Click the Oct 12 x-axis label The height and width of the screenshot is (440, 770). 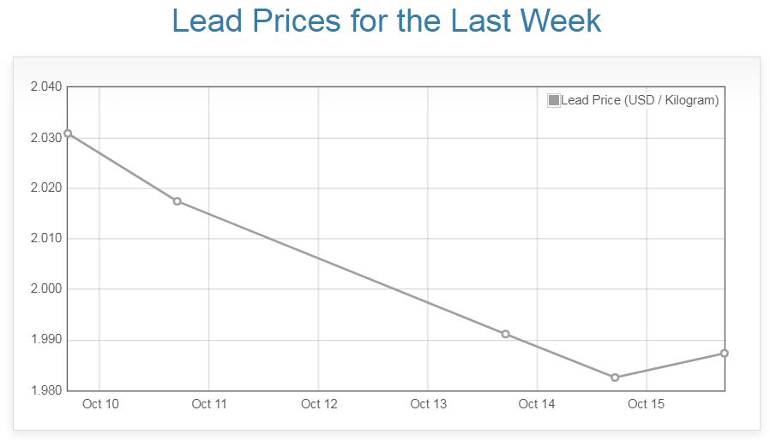[319, 404]
